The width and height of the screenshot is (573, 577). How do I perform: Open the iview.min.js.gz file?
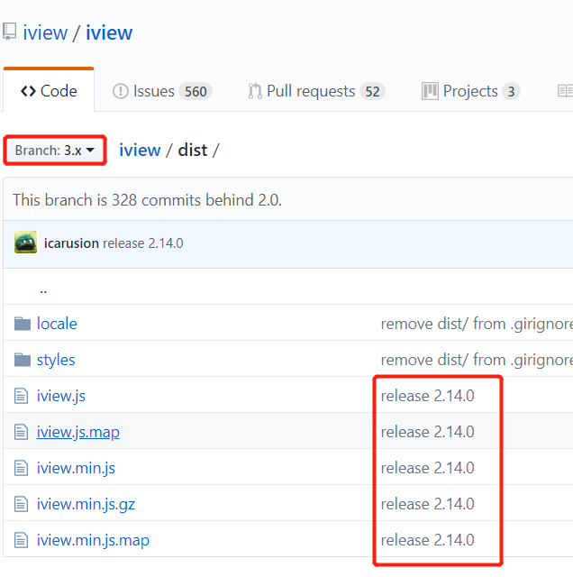point(86,505)
